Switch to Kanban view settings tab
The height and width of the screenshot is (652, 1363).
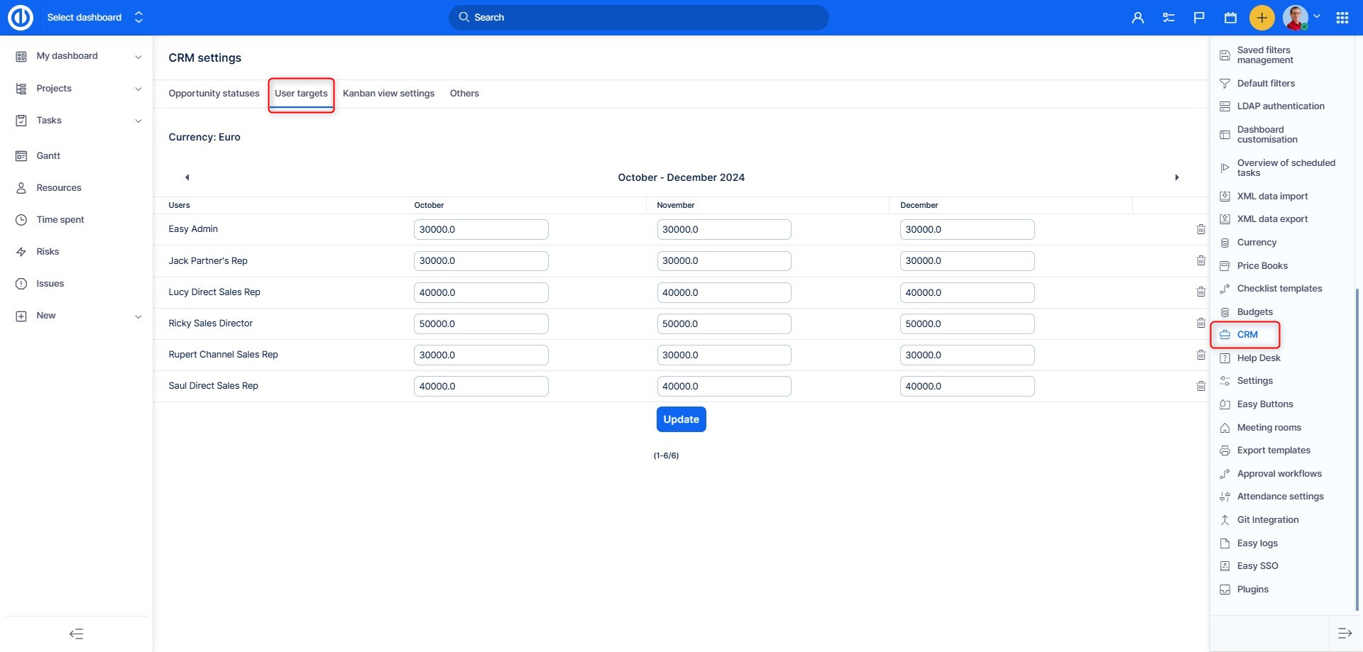[388, 94]
